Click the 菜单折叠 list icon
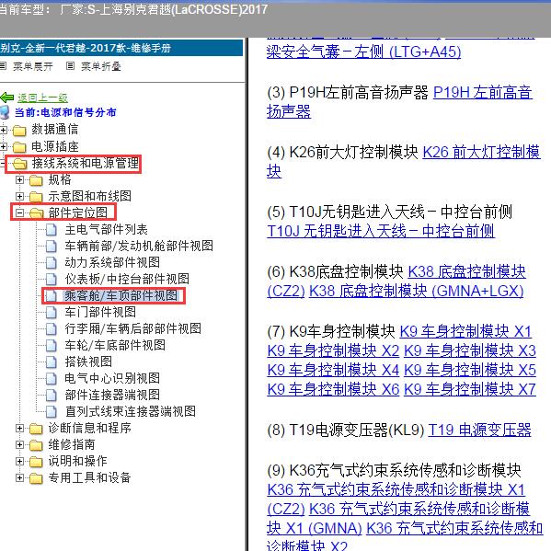551x551 pixels. pyautogui.click(x=70, y=65)
